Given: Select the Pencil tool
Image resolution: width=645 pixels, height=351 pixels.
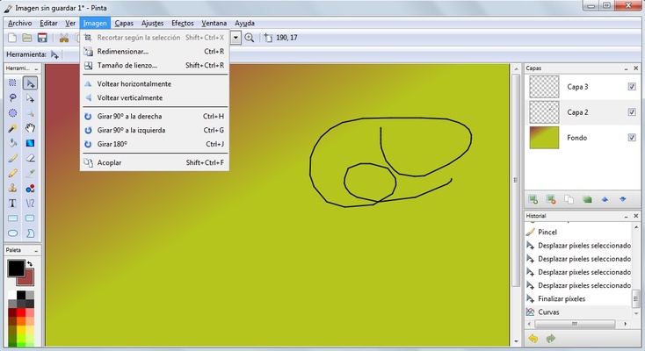Looking at the screenshot, I should [13, 173].
